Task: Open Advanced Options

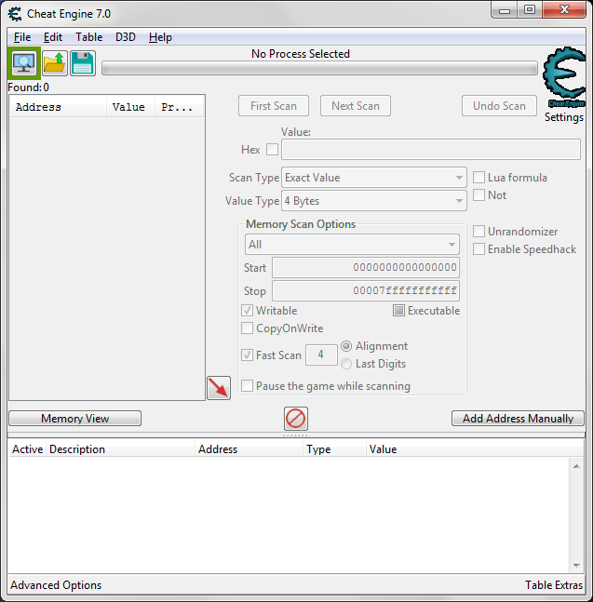Action: (56, 585)
